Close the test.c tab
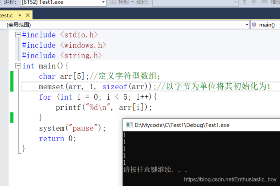 [x=28, y=15]
